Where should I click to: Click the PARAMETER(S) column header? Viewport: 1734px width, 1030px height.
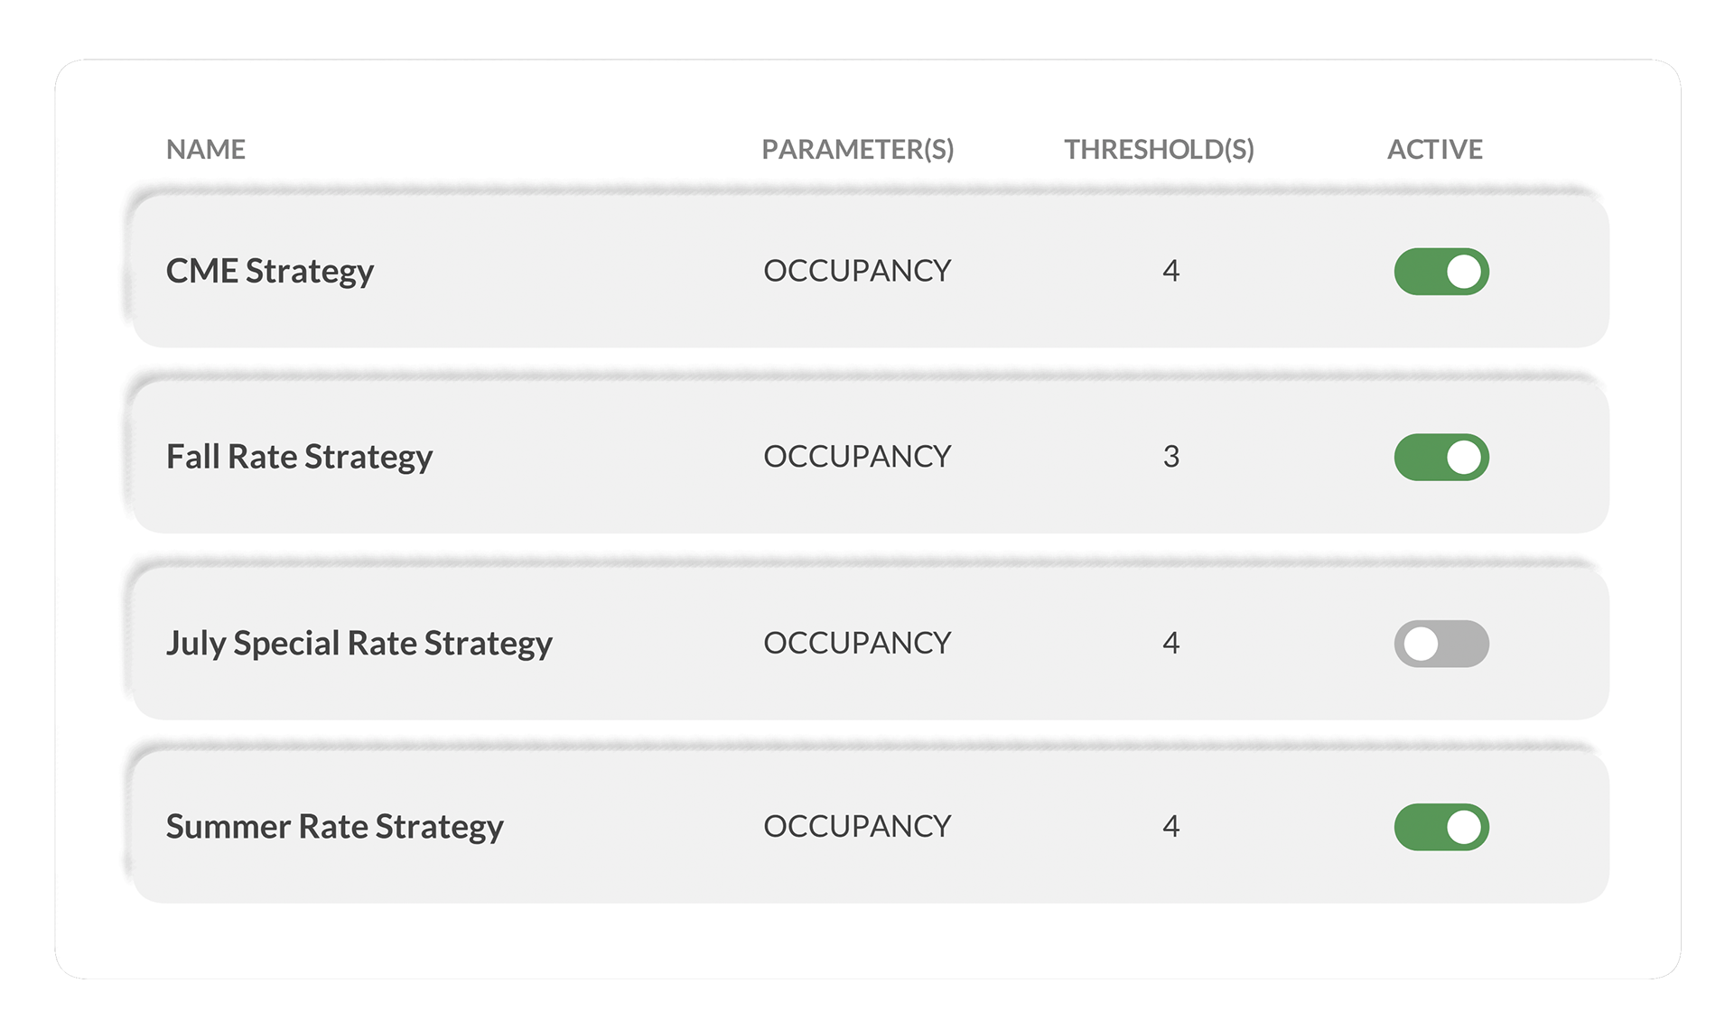[x=857, y=149]
